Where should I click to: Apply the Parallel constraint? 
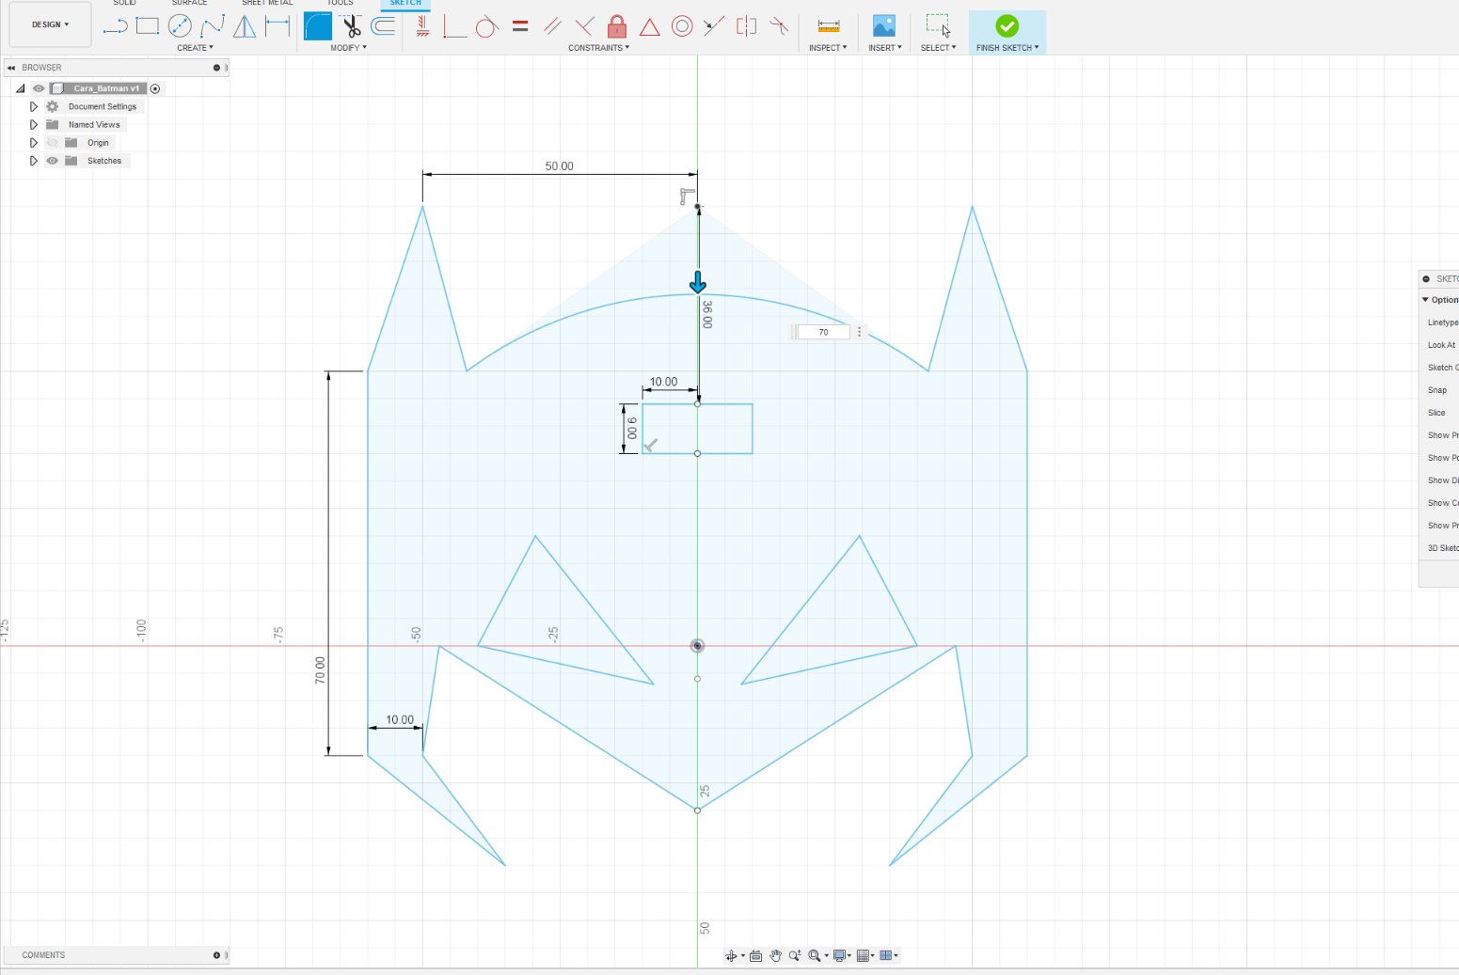pos(553,26)
